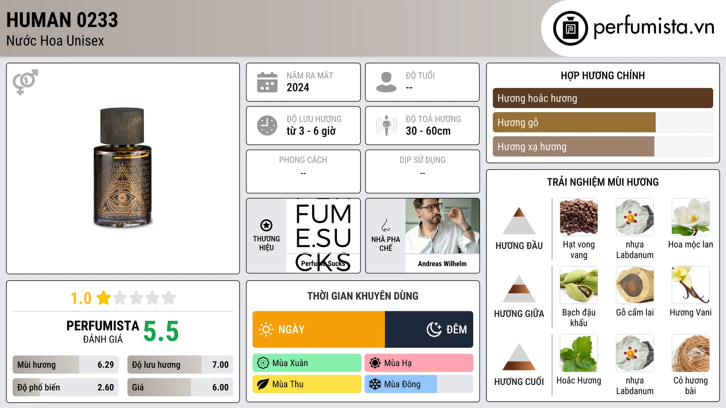Click the Độ lưu hương 7.00 score bar

[x=180, y=364]
